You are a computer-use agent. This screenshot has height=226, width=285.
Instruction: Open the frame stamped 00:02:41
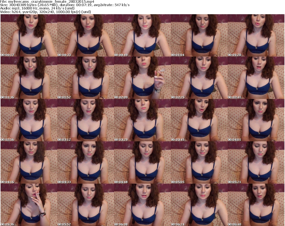coord(256,78)
